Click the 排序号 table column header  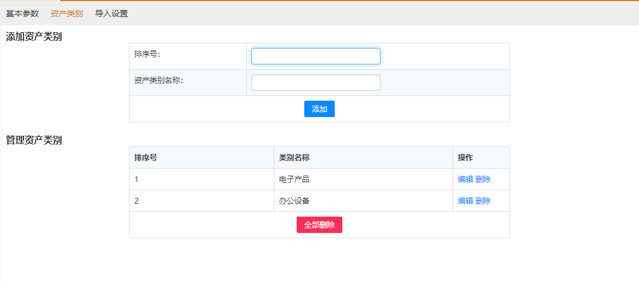point(145,157)
